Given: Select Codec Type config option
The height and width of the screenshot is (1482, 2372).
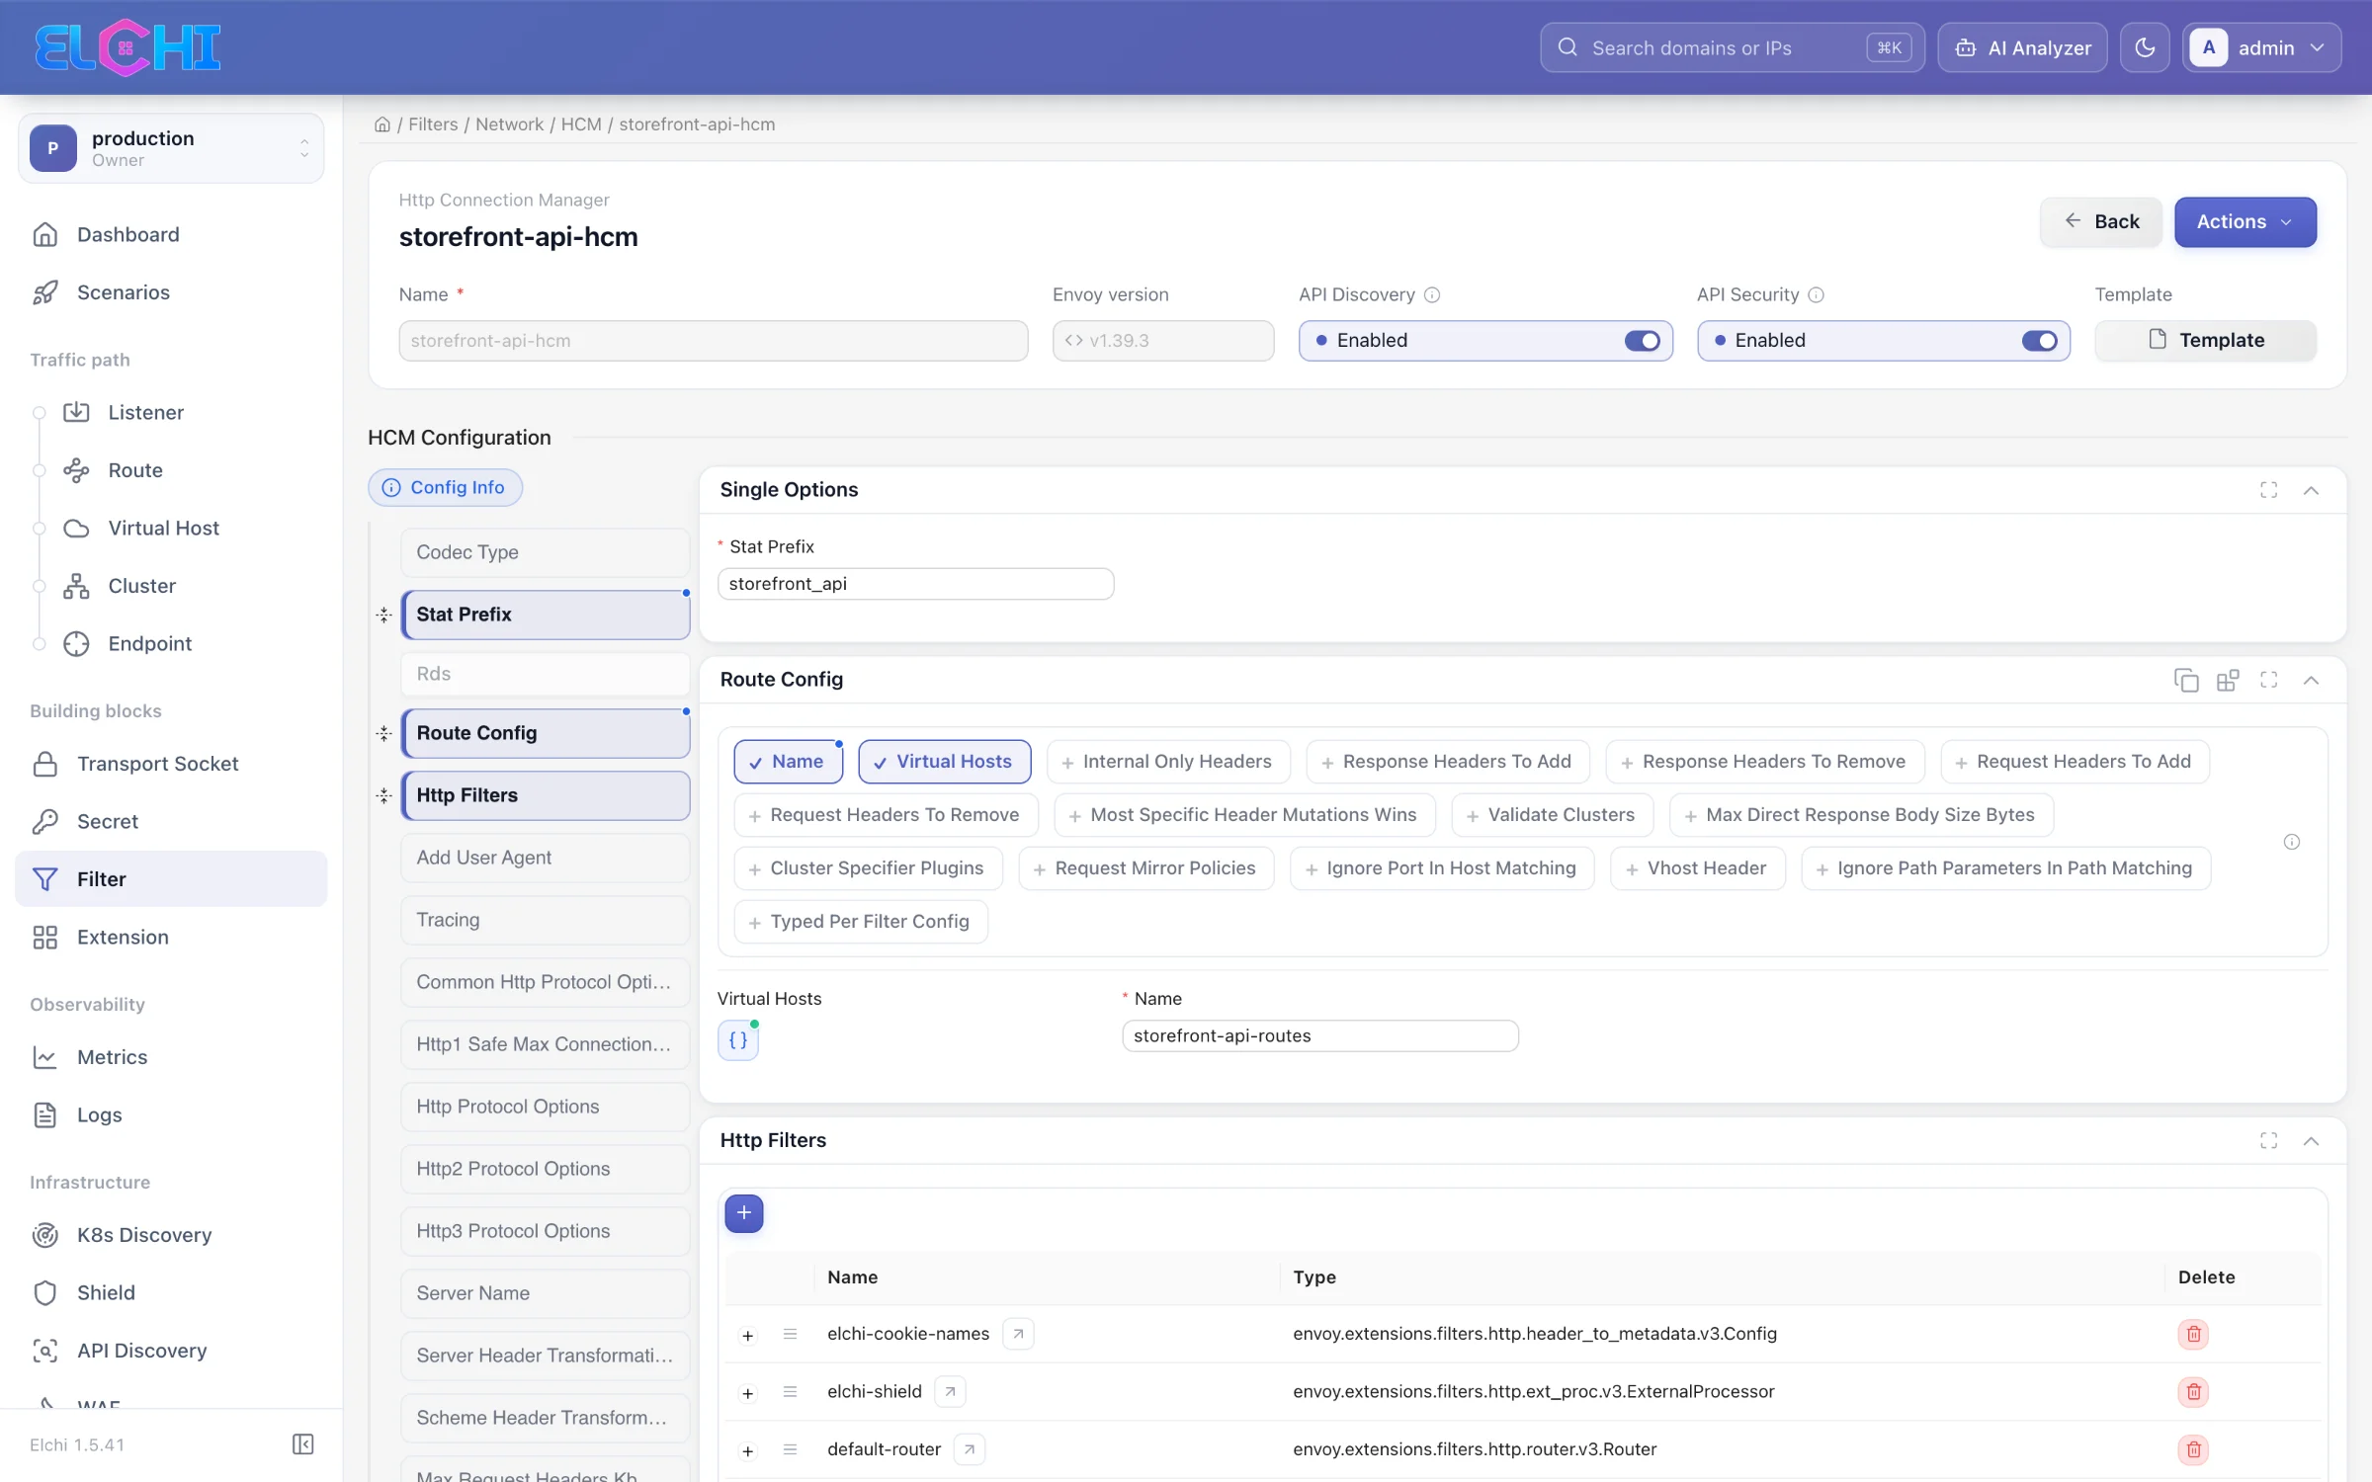Looking at the screenshot, I should point(545,552).
